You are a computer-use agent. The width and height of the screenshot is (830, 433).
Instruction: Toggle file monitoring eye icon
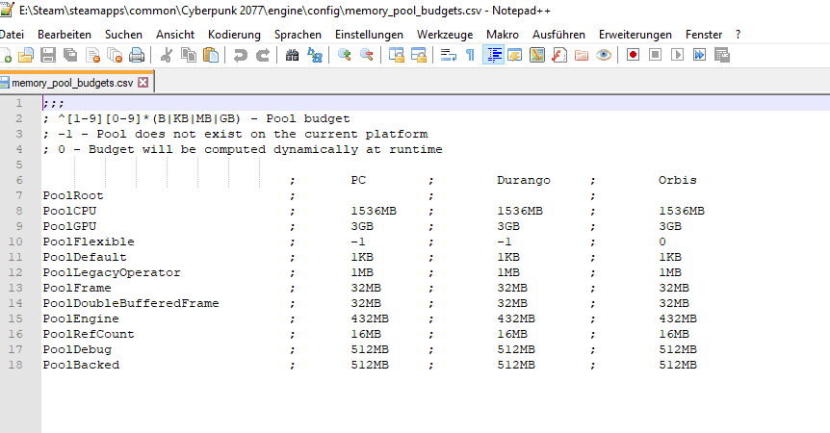point(604,55)
